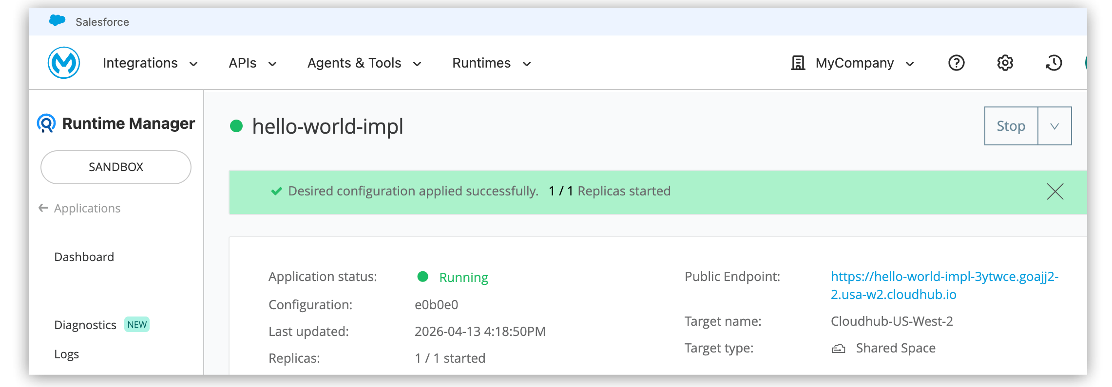Go back to Applications list
The image size is (1112, 387).
pos(87,208)
